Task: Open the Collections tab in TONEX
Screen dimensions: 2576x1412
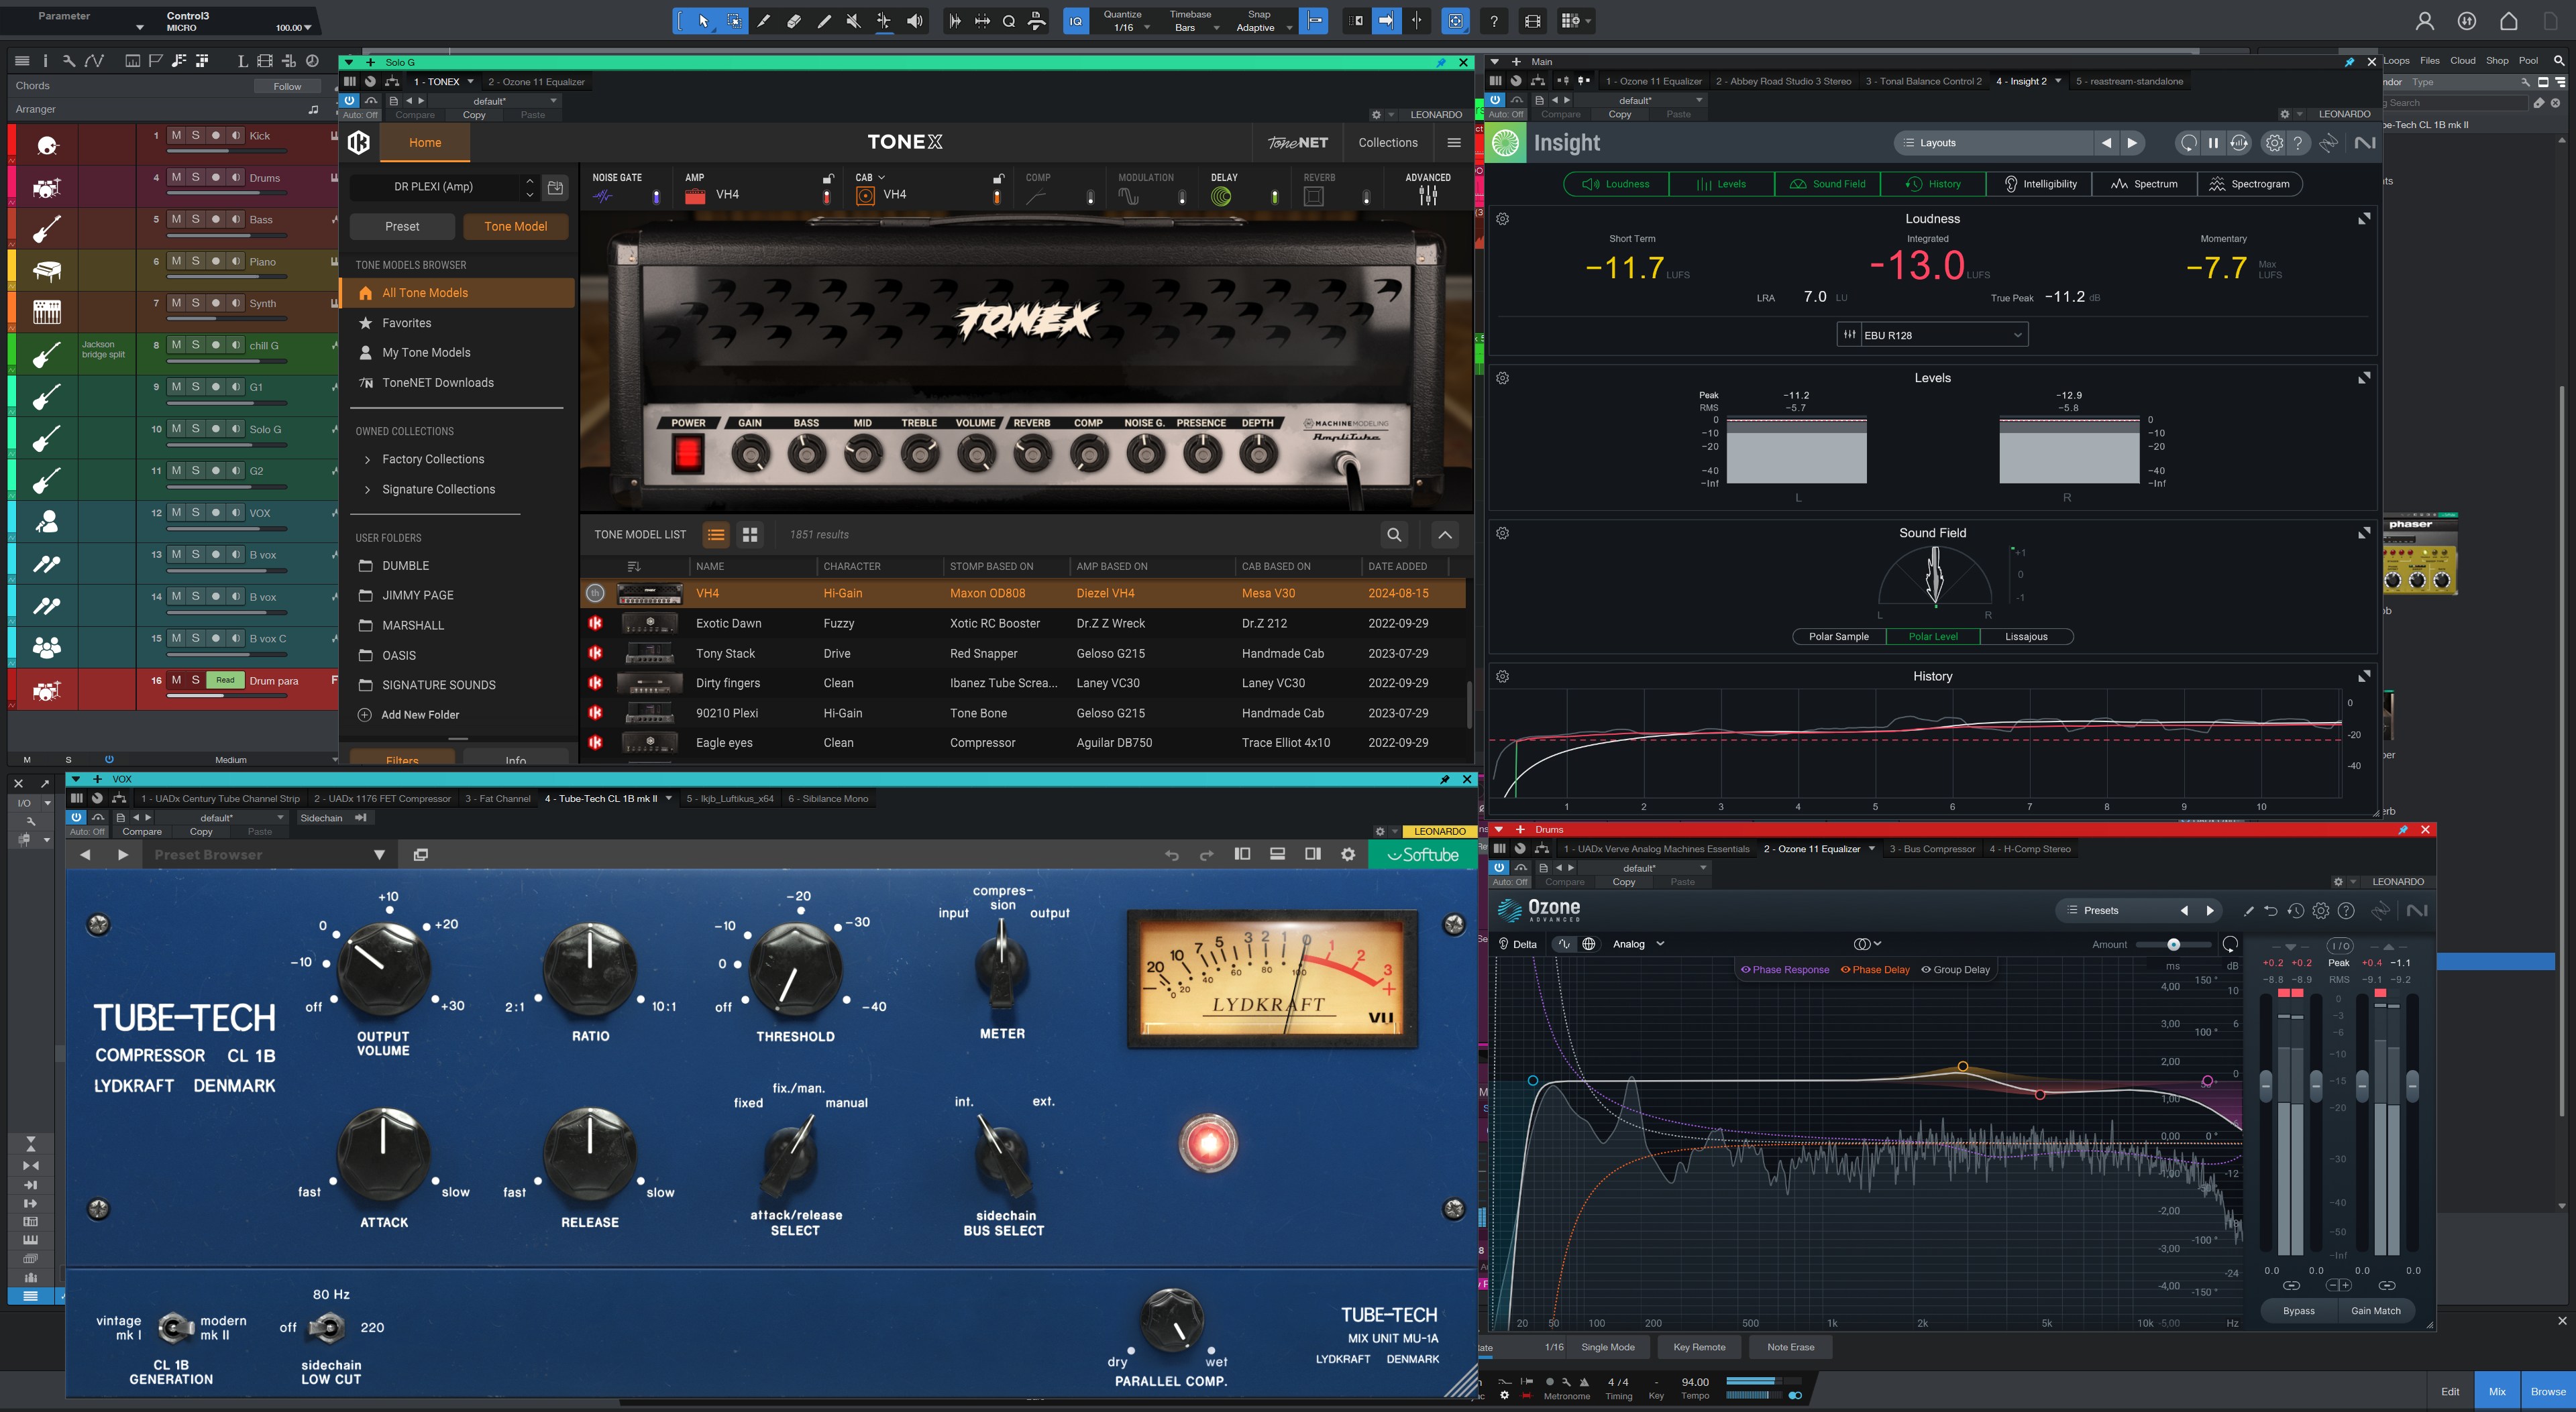Action: tap(1388, 143)
